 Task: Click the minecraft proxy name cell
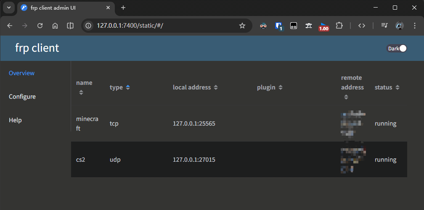[x=87, y=123]
